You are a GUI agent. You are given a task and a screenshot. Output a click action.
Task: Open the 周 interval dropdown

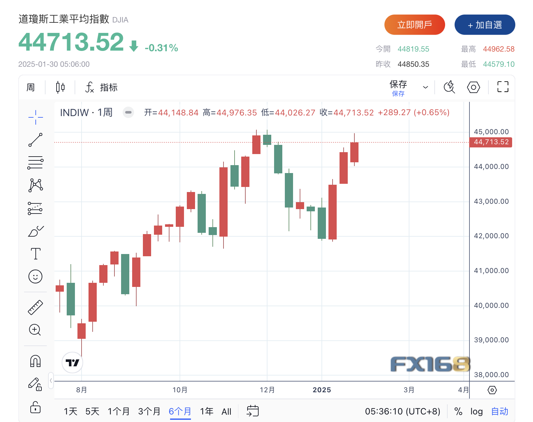pyautogui.click(x=31, y=87)
